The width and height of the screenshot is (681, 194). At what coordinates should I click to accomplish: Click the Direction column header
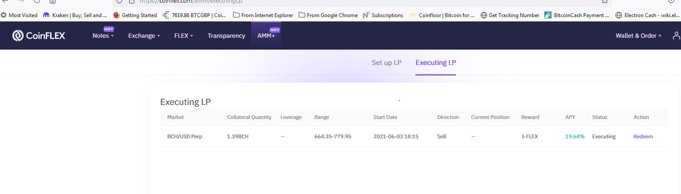(448, 117)
